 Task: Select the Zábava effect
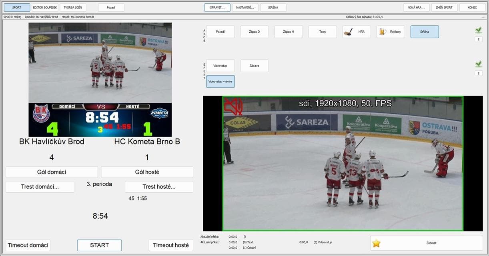pos(255,66)
